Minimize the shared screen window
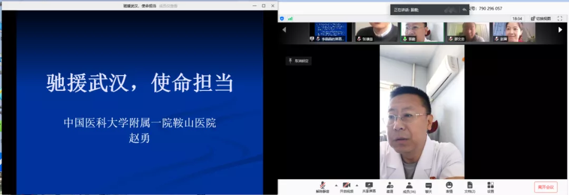569x195 pixels. point(255,6)
